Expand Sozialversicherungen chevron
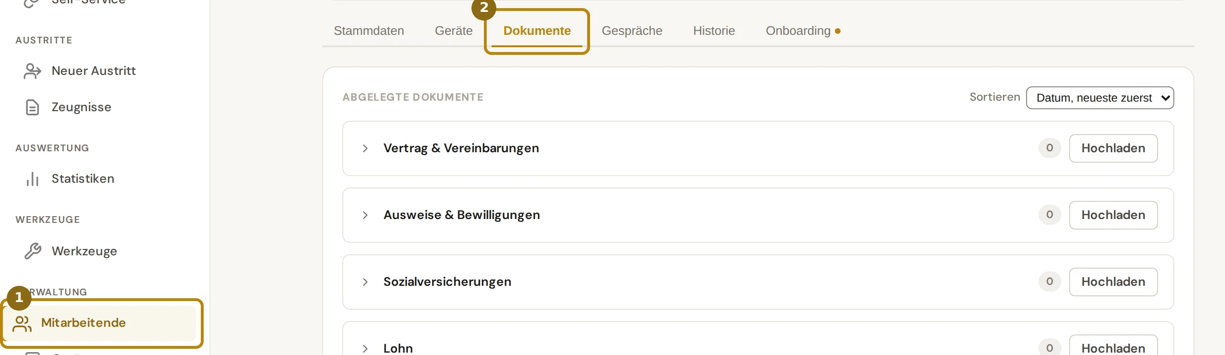Screen dimensions: 1225x355 (x=365, y=282)
